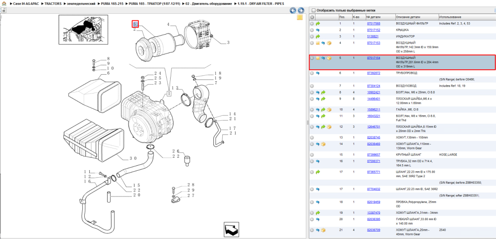Screen dimensions: 496x239
Task: Click green arrow icon for part 13387470
Action: 318,213
